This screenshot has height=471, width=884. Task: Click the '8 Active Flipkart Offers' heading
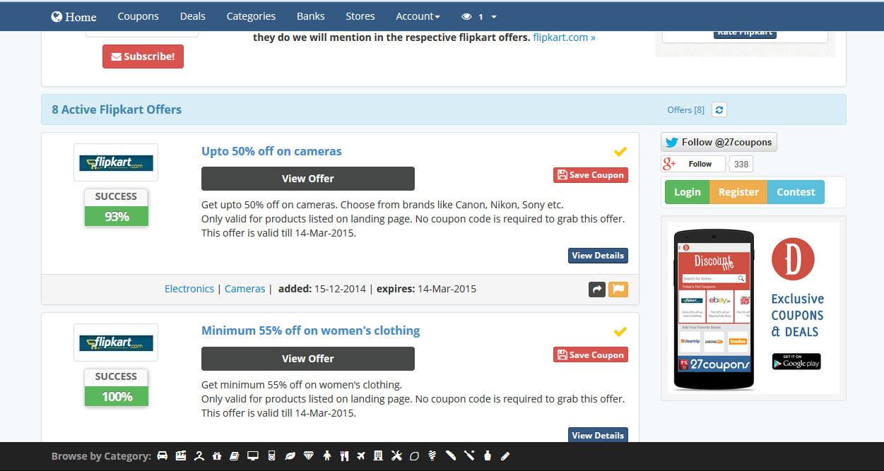coord(117,109)
